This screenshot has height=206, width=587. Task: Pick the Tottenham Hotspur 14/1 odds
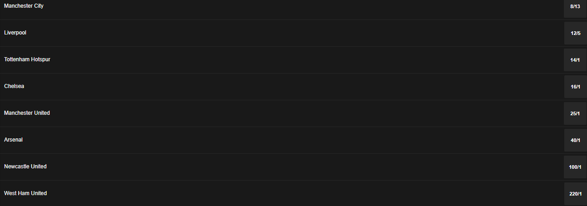(575, 60)
